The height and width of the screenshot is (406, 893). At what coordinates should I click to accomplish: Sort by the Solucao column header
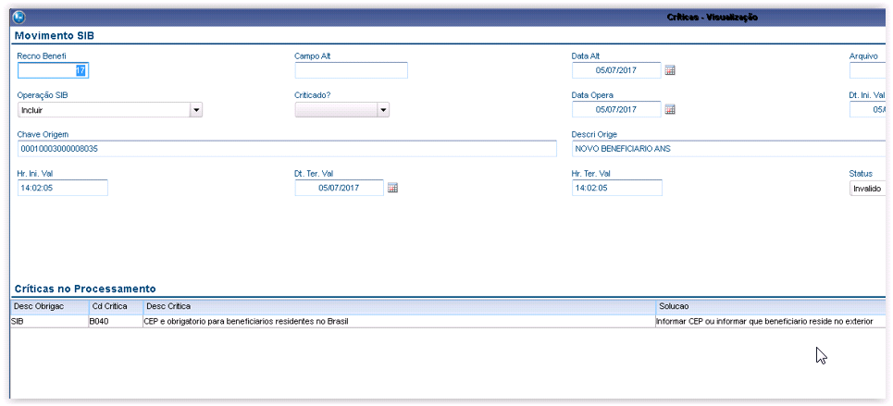[x=771, y=306]
